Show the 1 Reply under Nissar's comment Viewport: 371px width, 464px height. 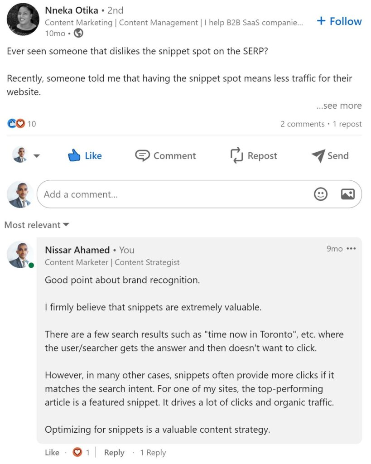153,452
